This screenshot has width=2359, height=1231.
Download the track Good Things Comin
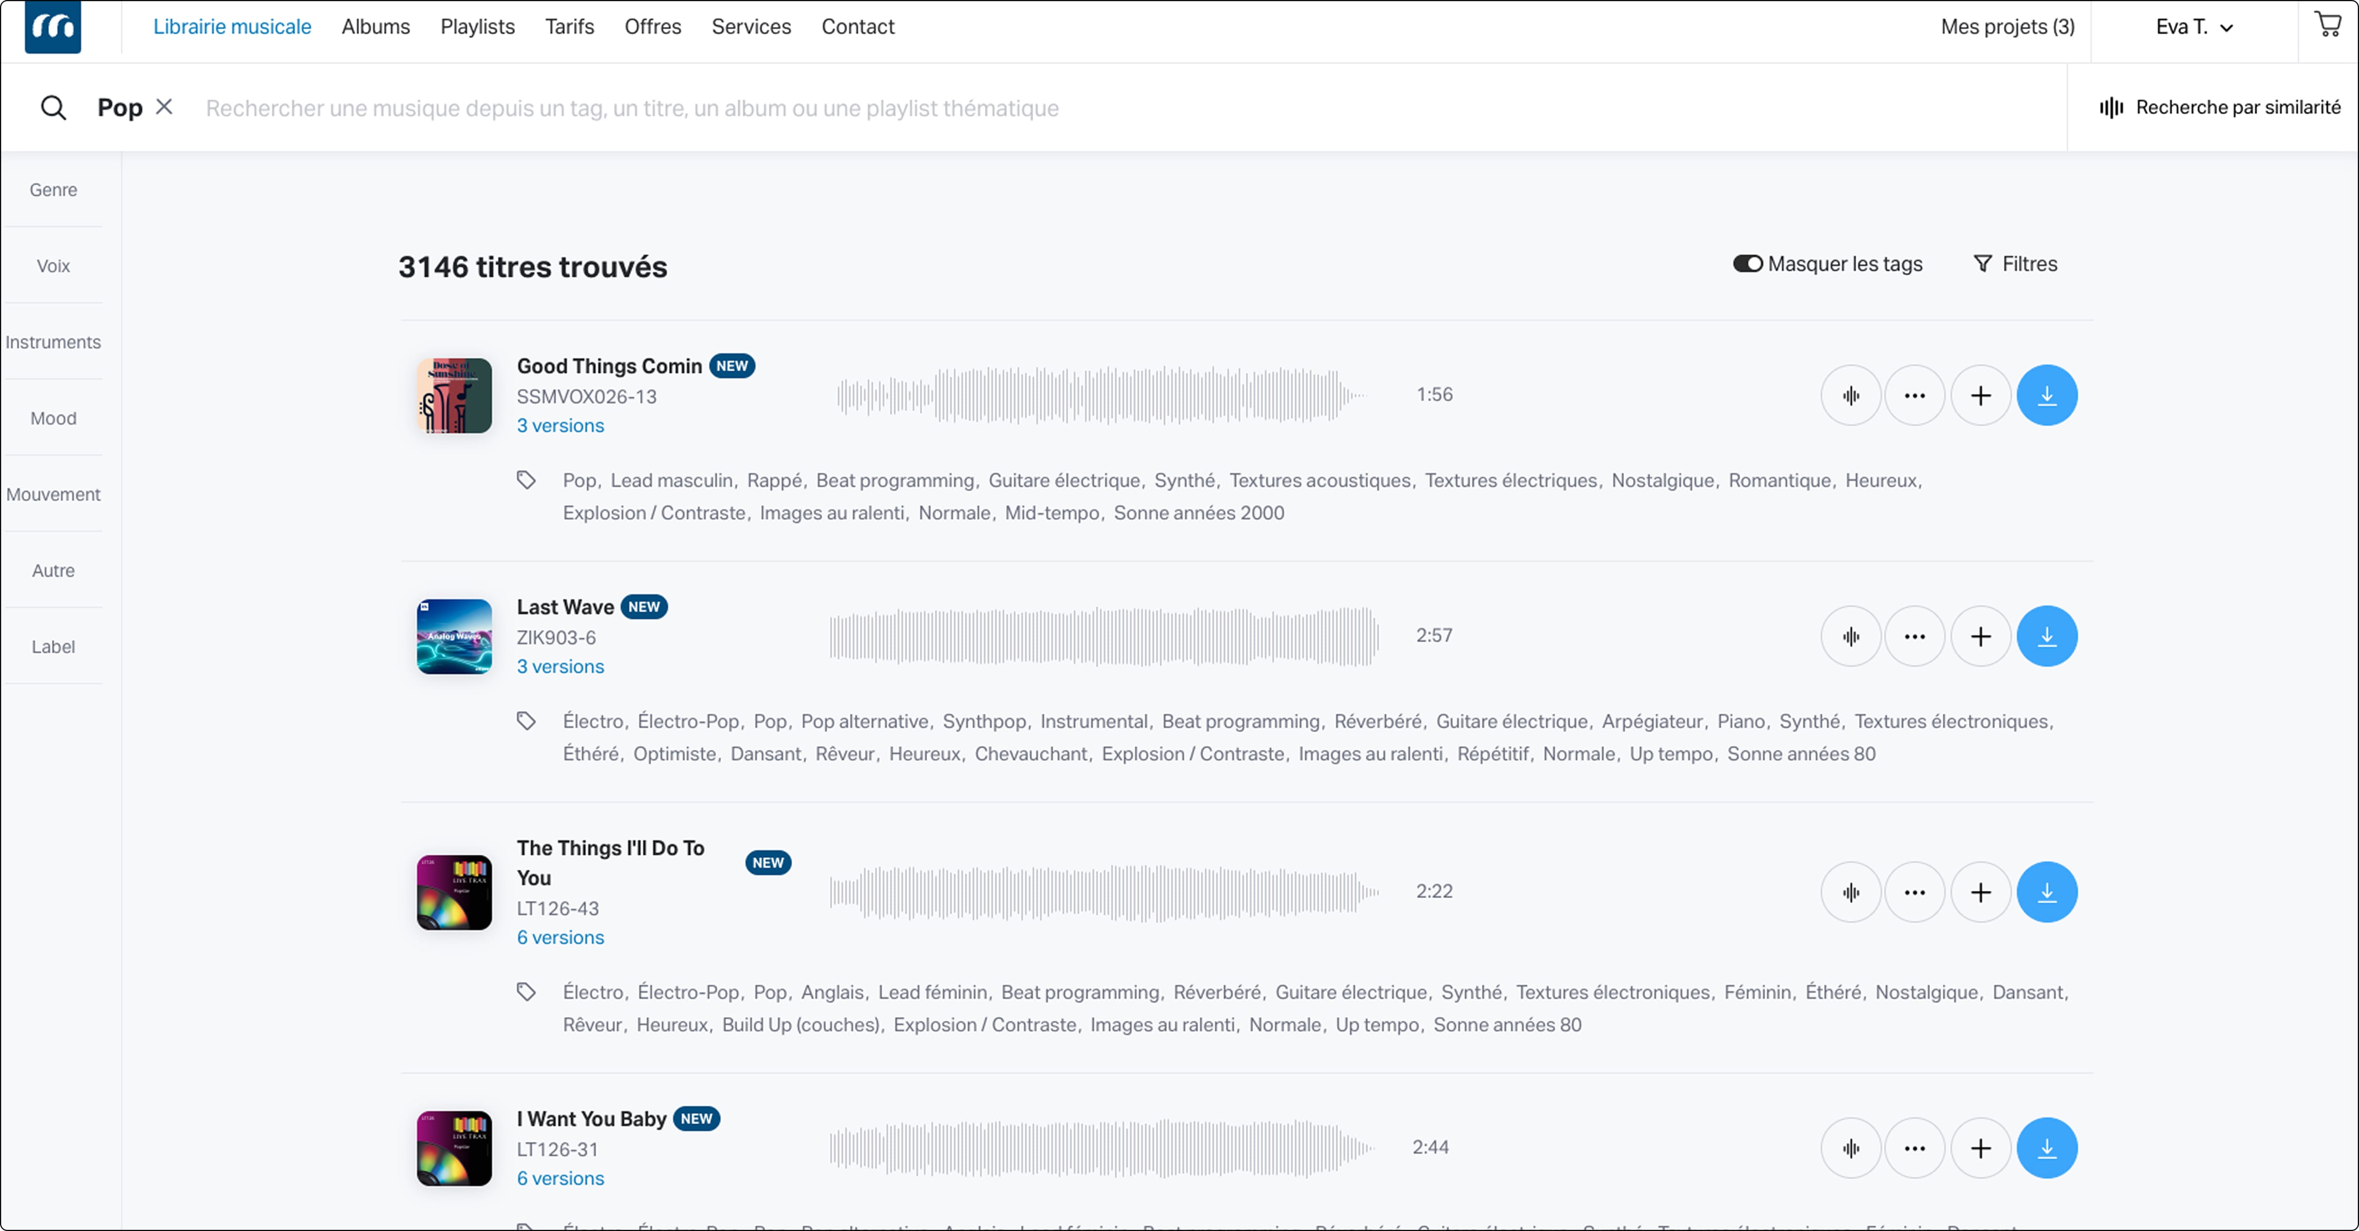pyautogui.click(x=2048, y=395)
